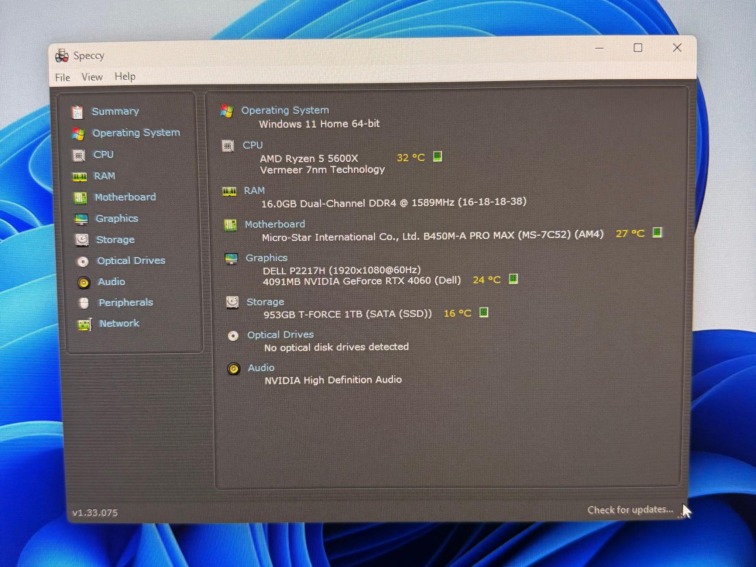Viewport: 756px width, 567px height.
Task: Select Audio in the sidebar
Action: tap(112, 282)
